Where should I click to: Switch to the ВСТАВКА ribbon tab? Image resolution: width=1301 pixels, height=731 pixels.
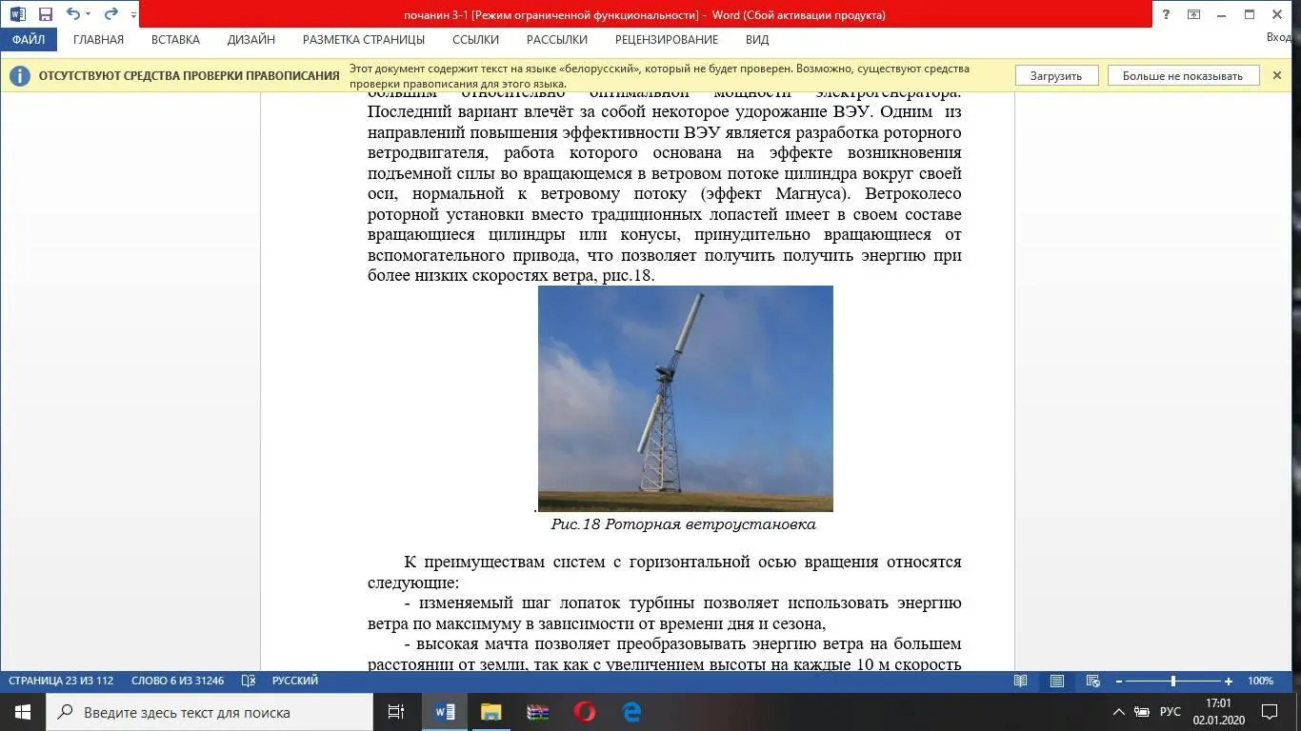coord(175,40)
